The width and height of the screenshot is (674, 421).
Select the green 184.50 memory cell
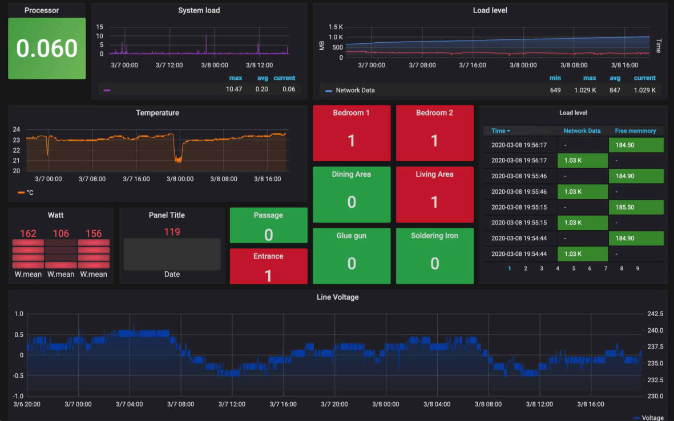pyautogui.click(x=636, y=145)
